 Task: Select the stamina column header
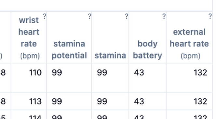pos(110,38)
